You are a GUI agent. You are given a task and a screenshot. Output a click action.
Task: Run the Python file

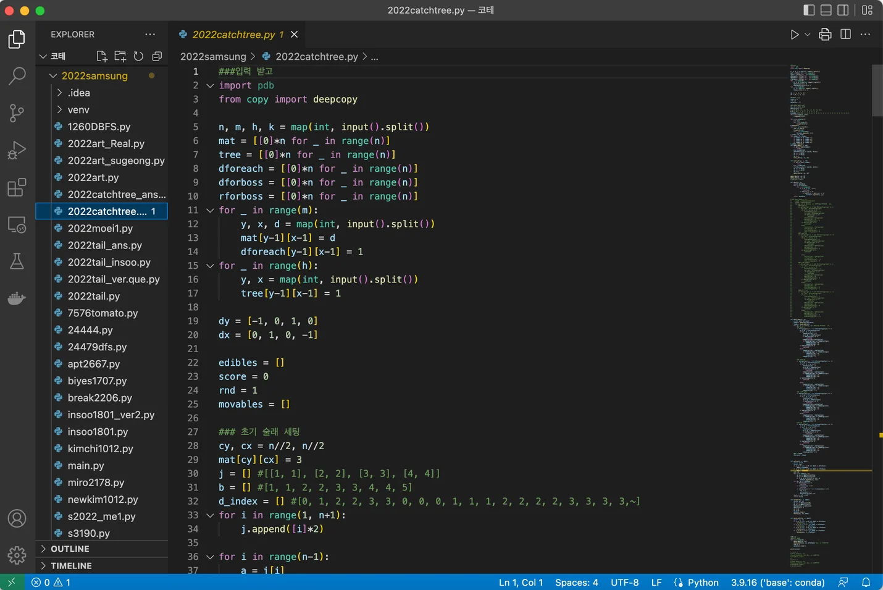(795, 35)
